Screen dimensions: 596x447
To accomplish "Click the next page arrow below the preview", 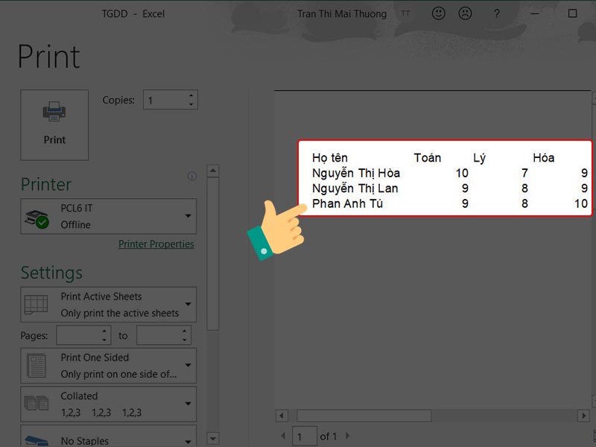I will 347,436.
